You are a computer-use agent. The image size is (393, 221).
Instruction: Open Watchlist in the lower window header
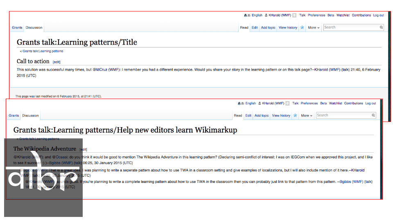click(x=335, y=103)
